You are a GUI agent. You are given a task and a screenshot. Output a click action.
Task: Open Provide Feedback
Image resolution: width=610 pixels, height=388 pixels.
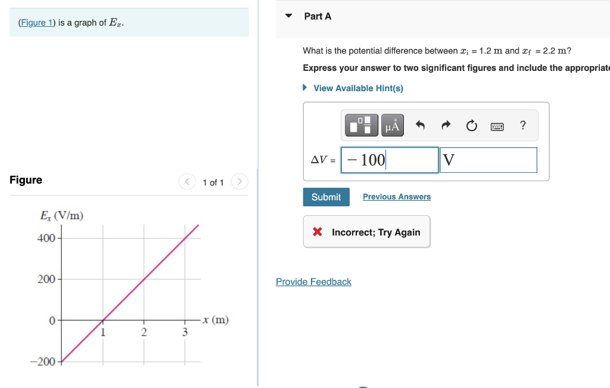(313, 281)
